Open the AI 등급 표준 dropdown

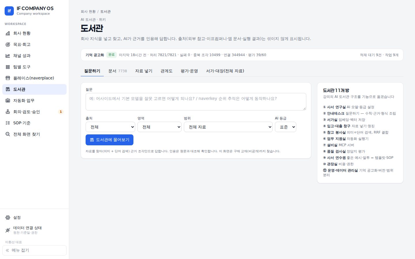(286, 127)
